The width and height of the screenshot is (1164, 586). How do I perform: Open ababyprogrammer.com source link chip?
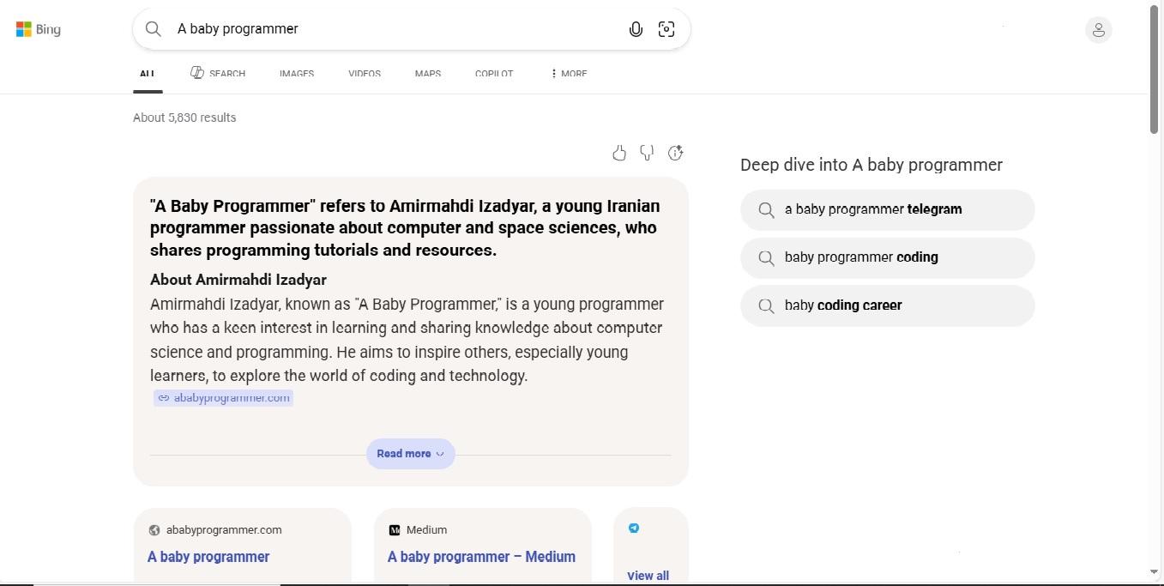pyautogui.click(x=224, y=398)
